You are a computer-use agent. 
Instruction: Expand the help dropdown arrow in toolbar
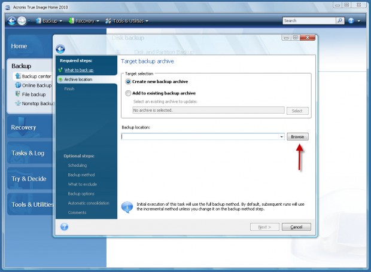coord(358,21)
